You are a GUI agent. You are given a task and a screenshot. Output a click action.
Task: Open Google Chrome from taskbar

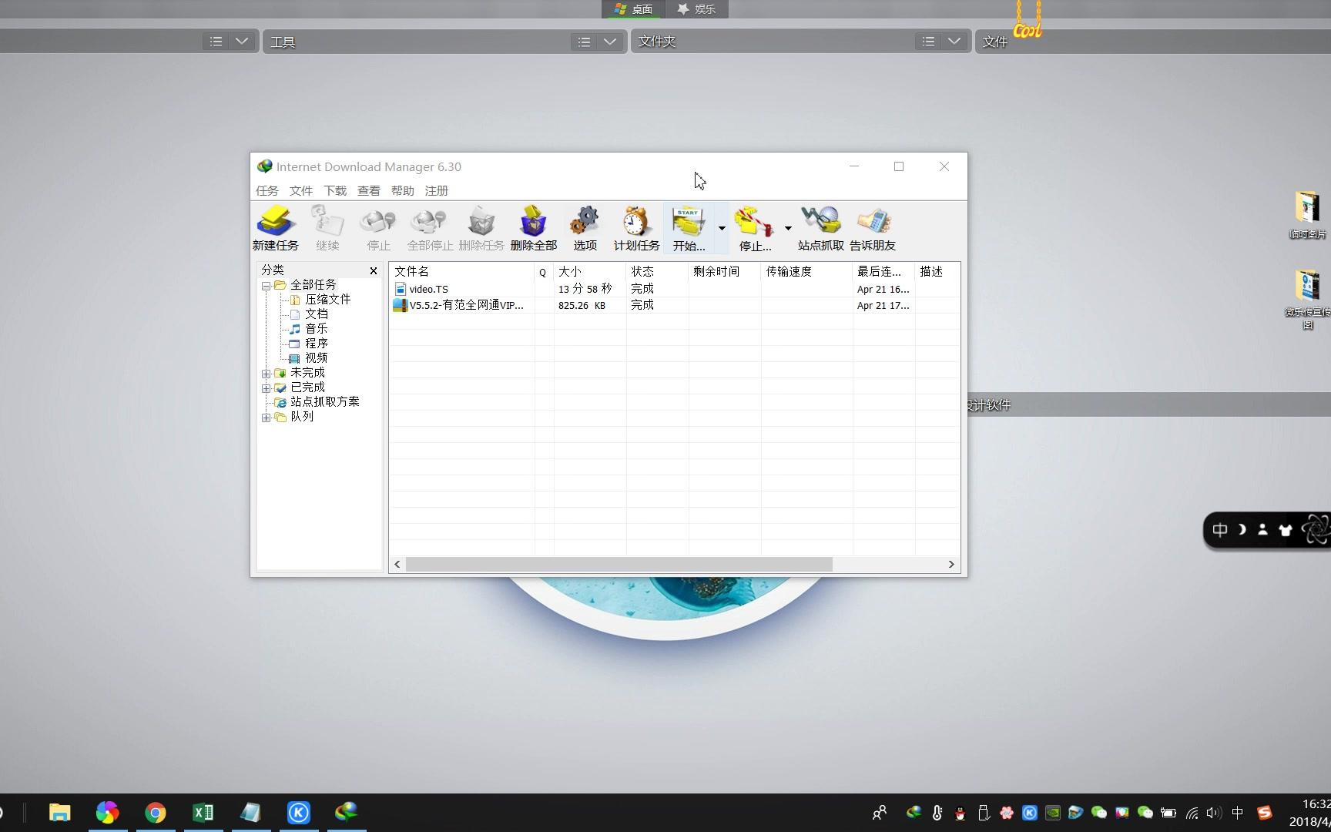[x=155, y=812]
